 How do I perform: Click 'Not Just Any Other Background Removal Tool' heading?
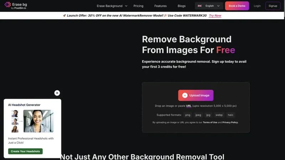(142, 156)
